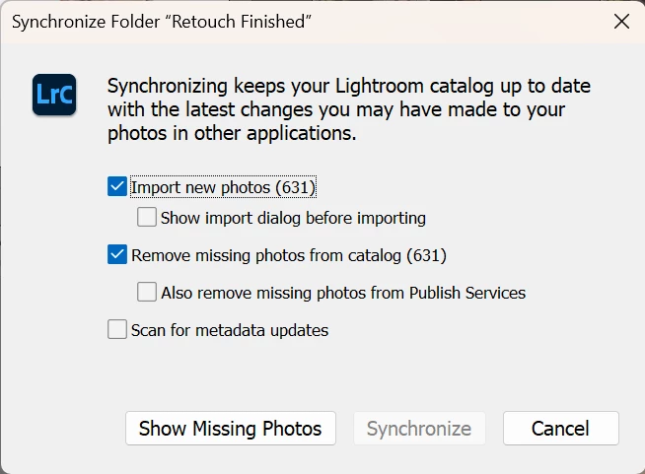Click "Also remove missing photos from Publish Services" text
645x474 pixels.
click(343, 292)
